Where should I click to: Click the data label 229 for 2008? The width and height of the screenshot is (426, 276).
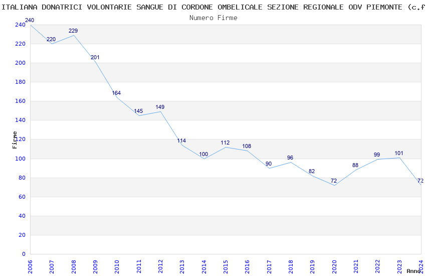(73, 31)
